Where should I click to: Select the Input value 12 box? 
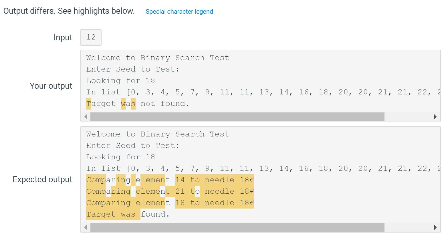pos(91,37)
